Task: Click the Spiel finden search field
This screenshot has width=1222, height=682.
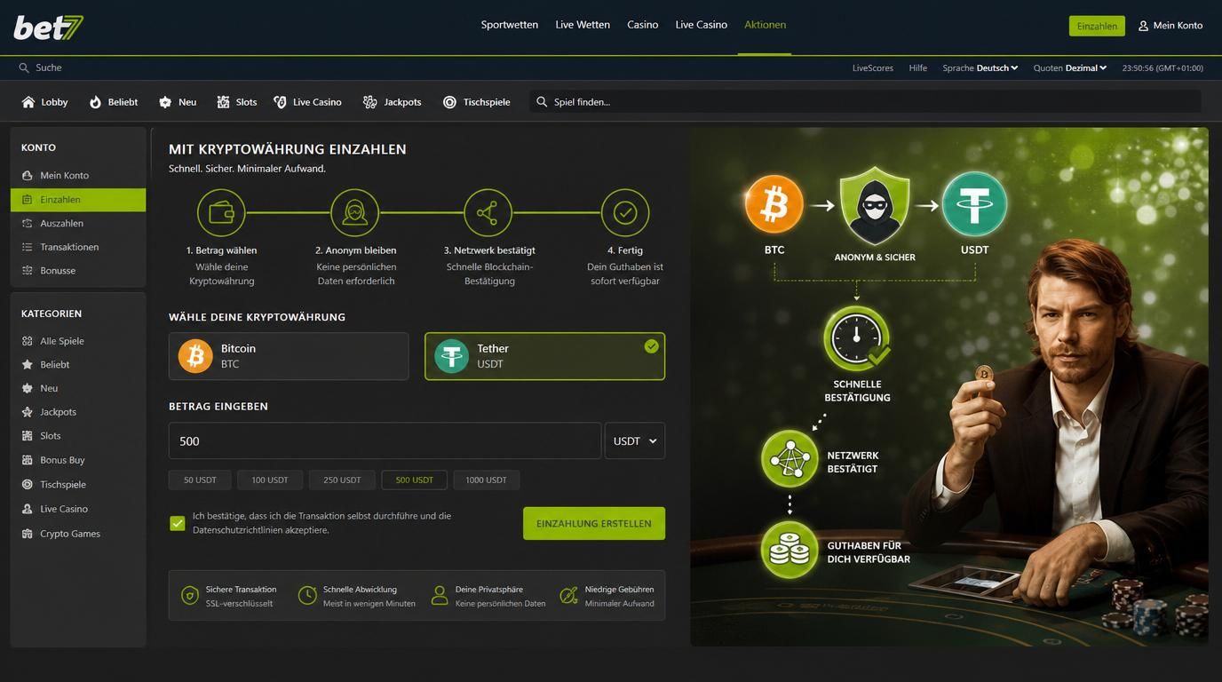Action: (866, 102)
